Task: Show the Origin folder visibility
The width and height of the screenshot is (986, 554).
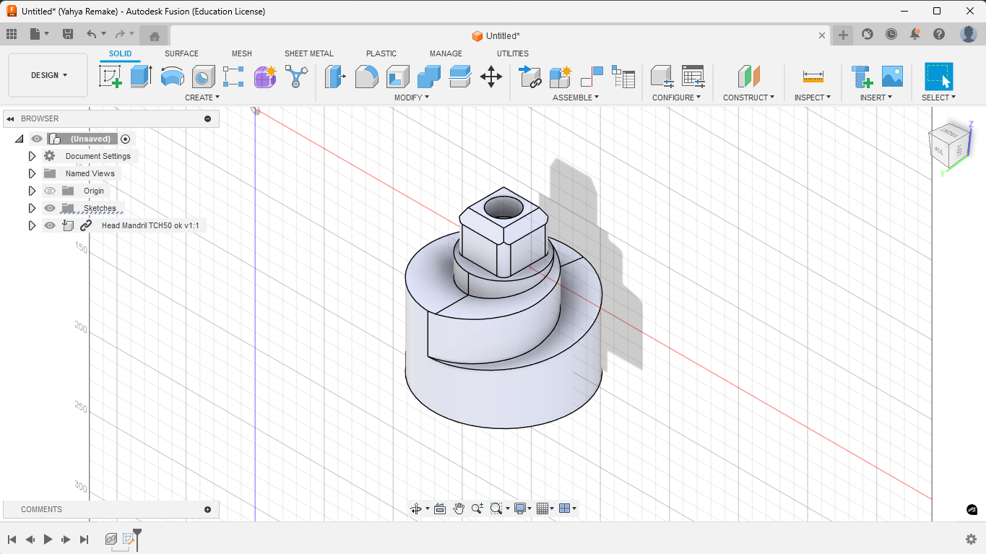Action: (50, 191)
